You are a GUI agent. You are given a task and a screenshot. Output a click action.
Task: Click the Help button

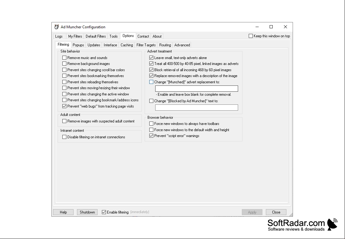[63, 212]
